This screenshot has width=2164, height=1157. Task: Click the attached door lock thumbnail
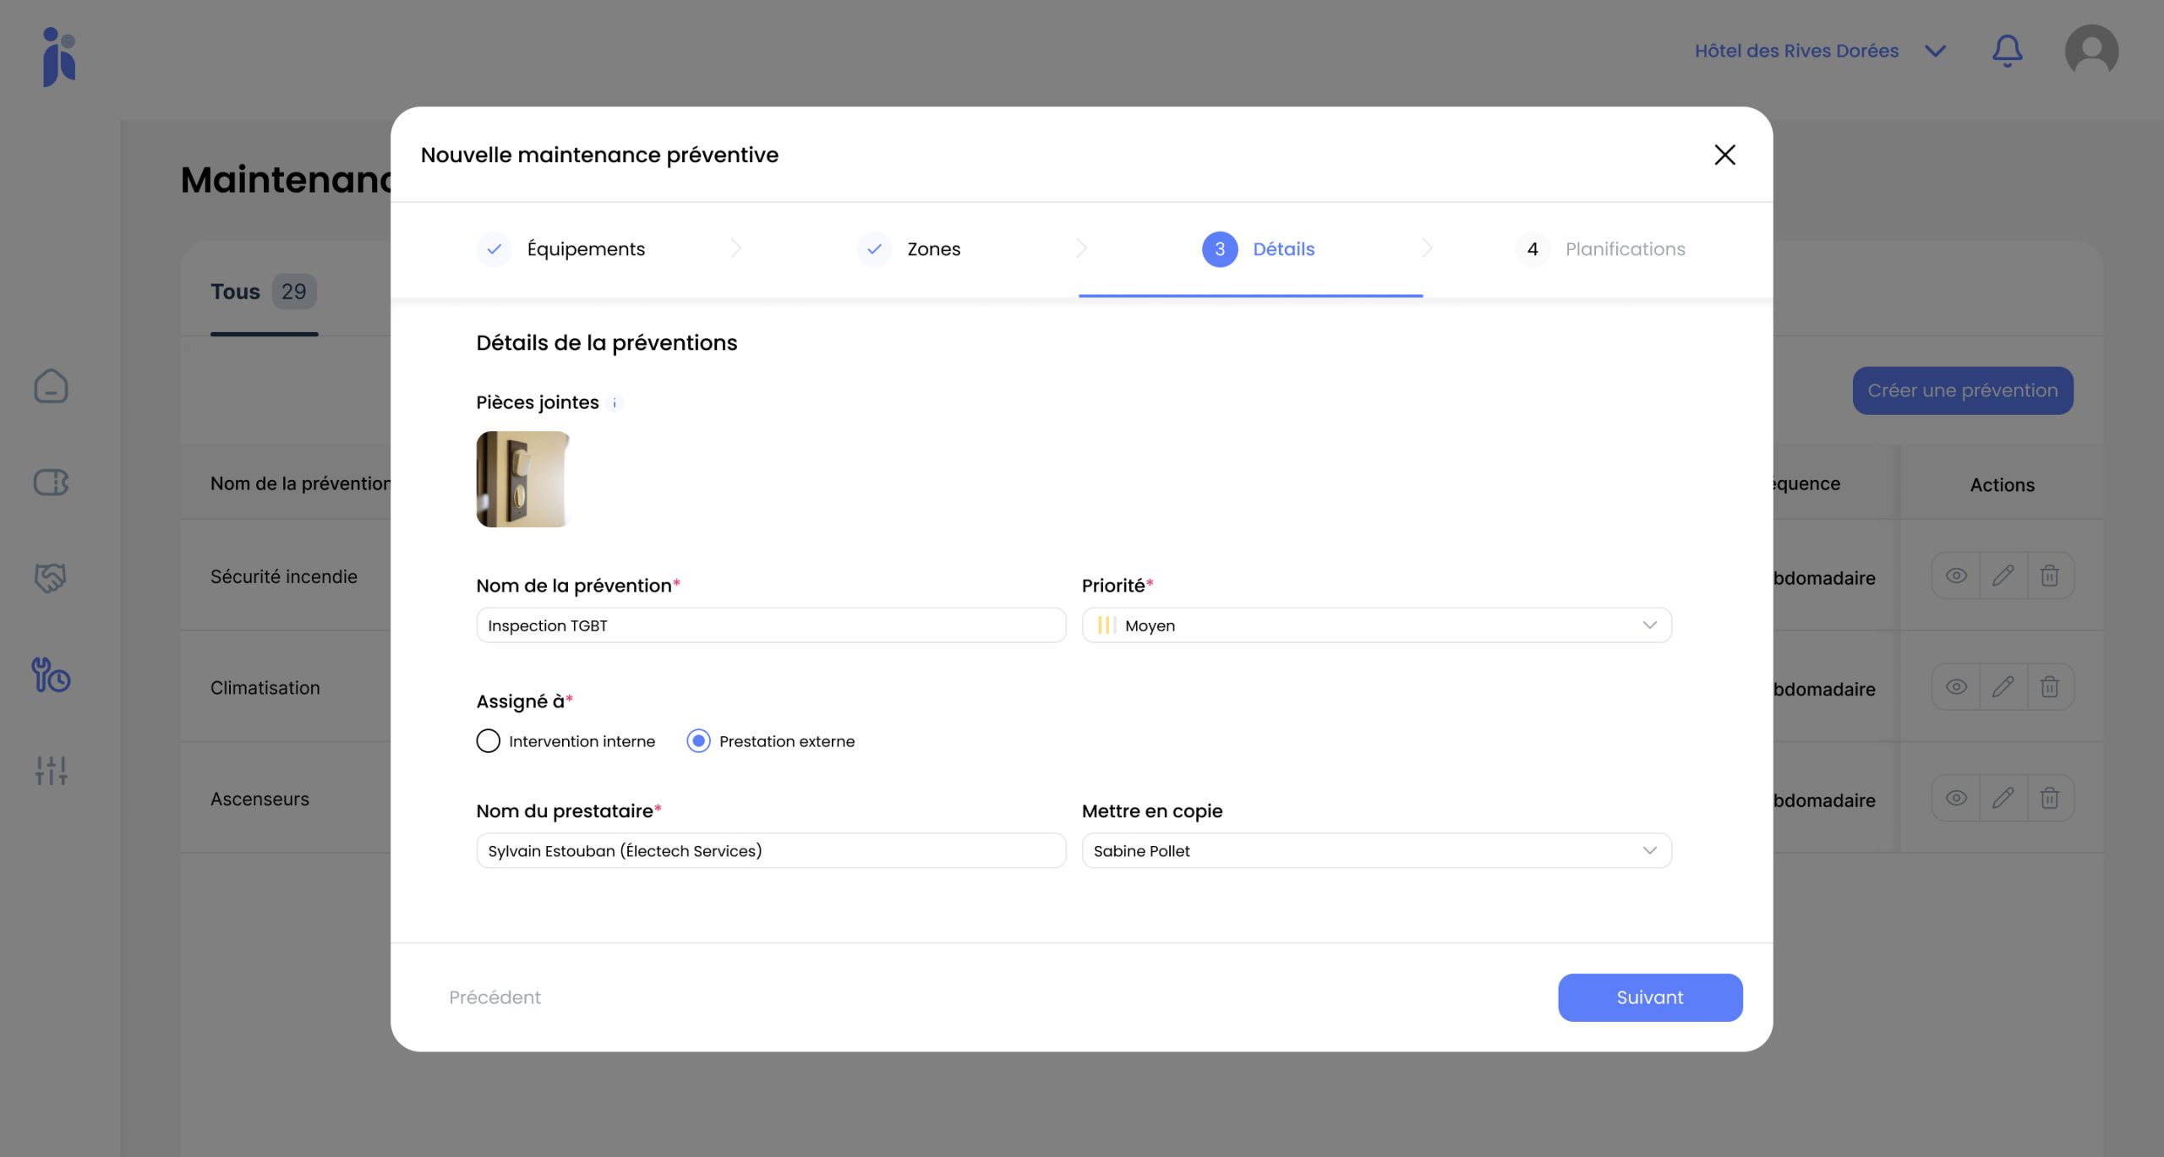click(x=523, y=479)
